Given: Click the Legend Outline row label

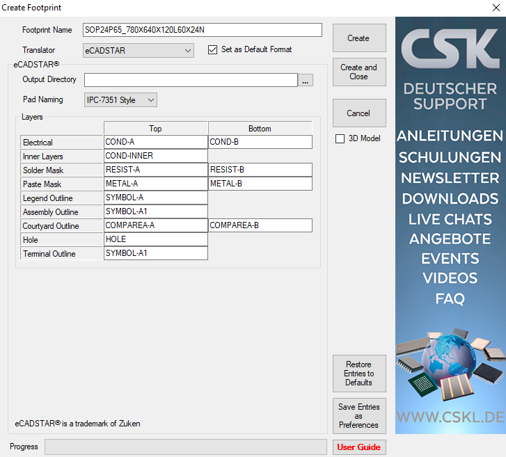Looking at the screenshot, I should (x=61, y=198).
